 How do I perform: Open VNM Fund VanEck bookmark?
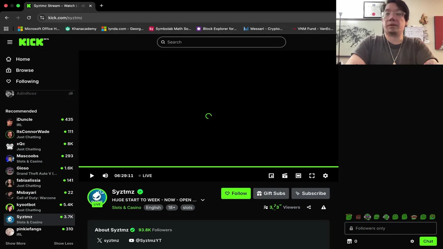[313, 29]
